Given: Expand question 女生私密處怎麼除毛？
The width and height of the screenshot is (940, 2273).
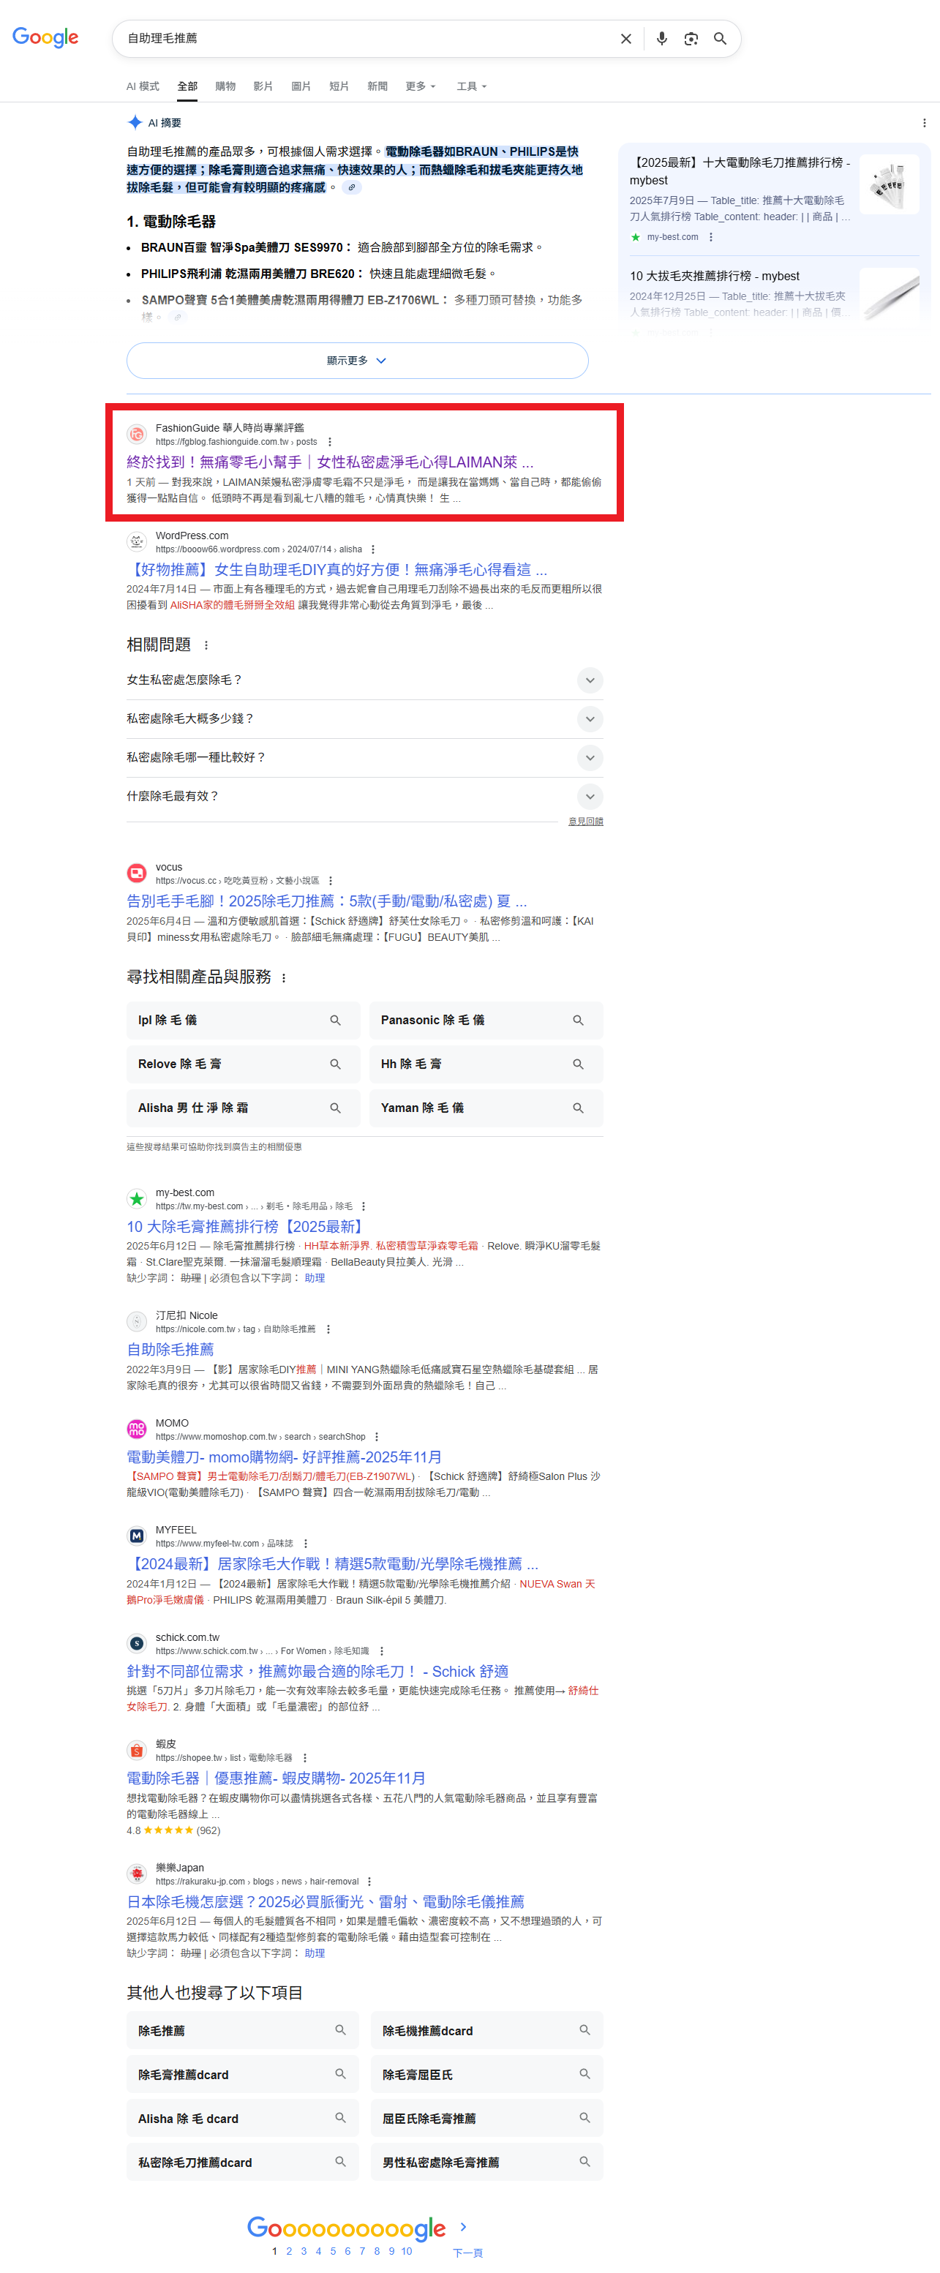Looking at the screenshot, I should coord(590,680).
